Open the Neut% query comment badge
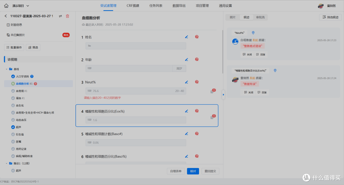The width and height of the screenshot is (344, 185). point(213,91)
